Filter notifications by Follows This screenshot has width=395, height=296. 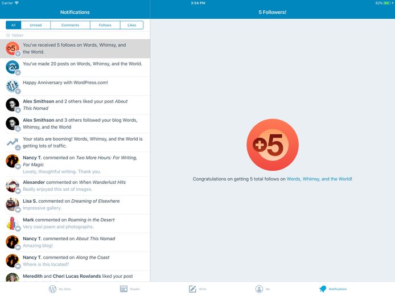coord(105,25)
